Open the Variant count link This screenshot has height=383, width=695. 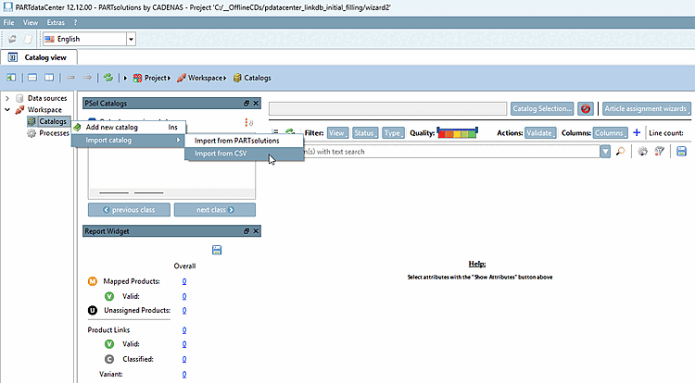[x=184, y=374]
